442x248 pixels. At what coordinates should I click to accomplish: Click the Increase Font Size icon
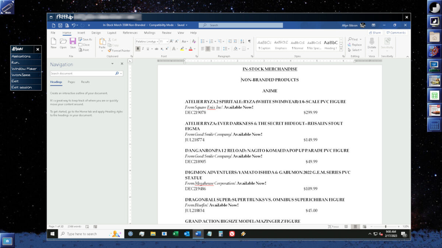point(171,42)
